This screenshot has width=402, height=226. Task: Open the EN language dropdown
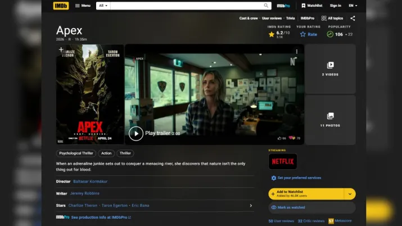(x=353, y=6)
